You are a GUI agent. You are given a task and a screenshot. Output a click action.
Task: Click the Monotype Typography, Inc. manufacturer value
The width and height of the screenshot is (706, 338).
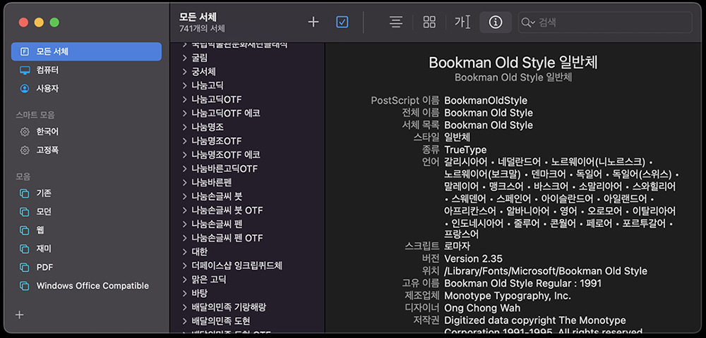point(508,296)
